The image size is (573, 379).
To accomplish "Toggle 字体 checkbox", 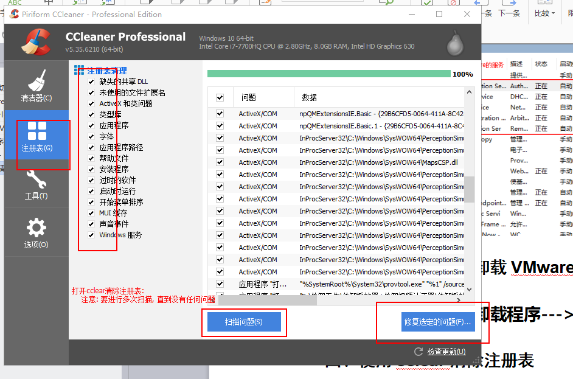I will (x=91, y=136).
